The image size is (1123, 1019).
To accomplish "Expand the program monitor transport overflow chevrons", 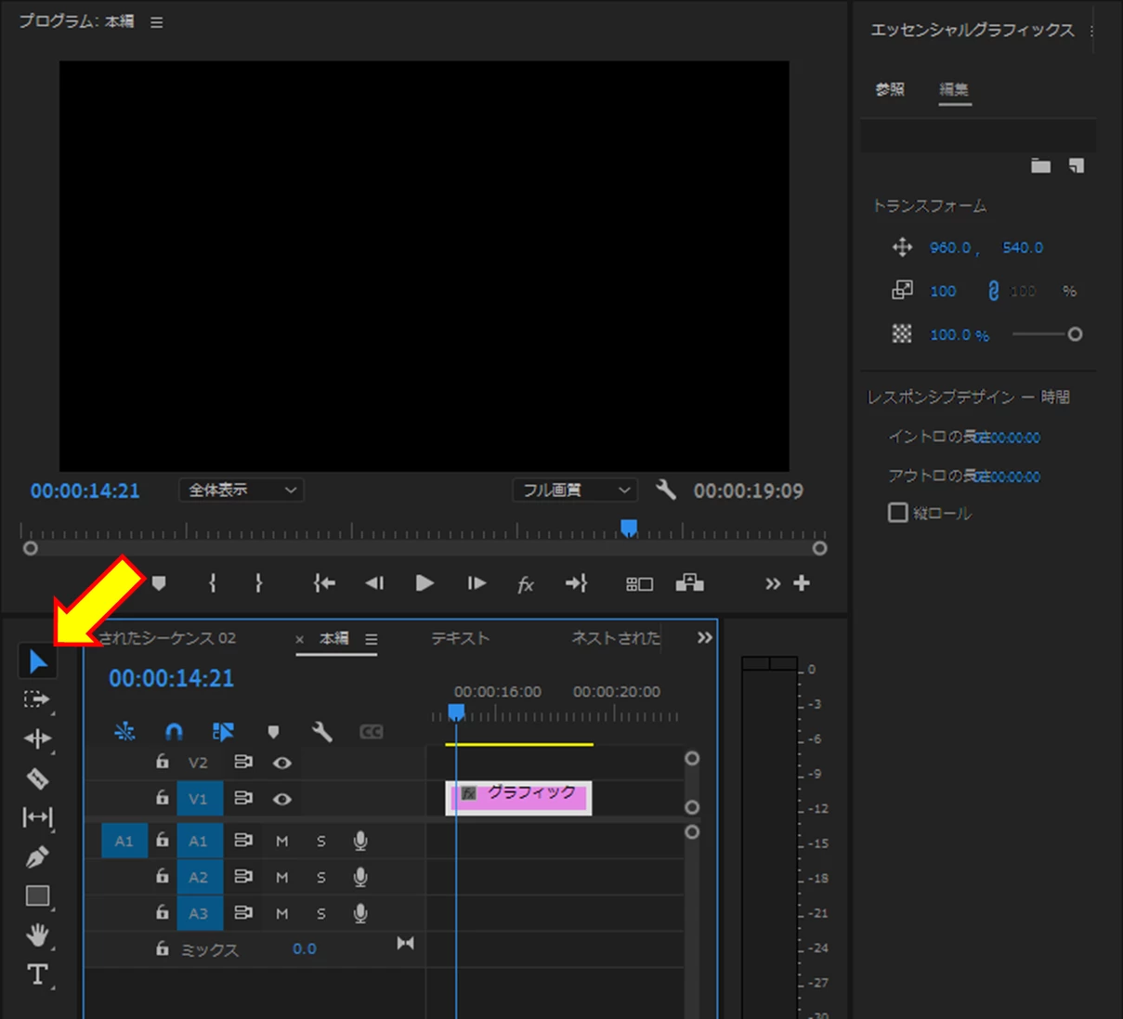I will coord(773,583).
